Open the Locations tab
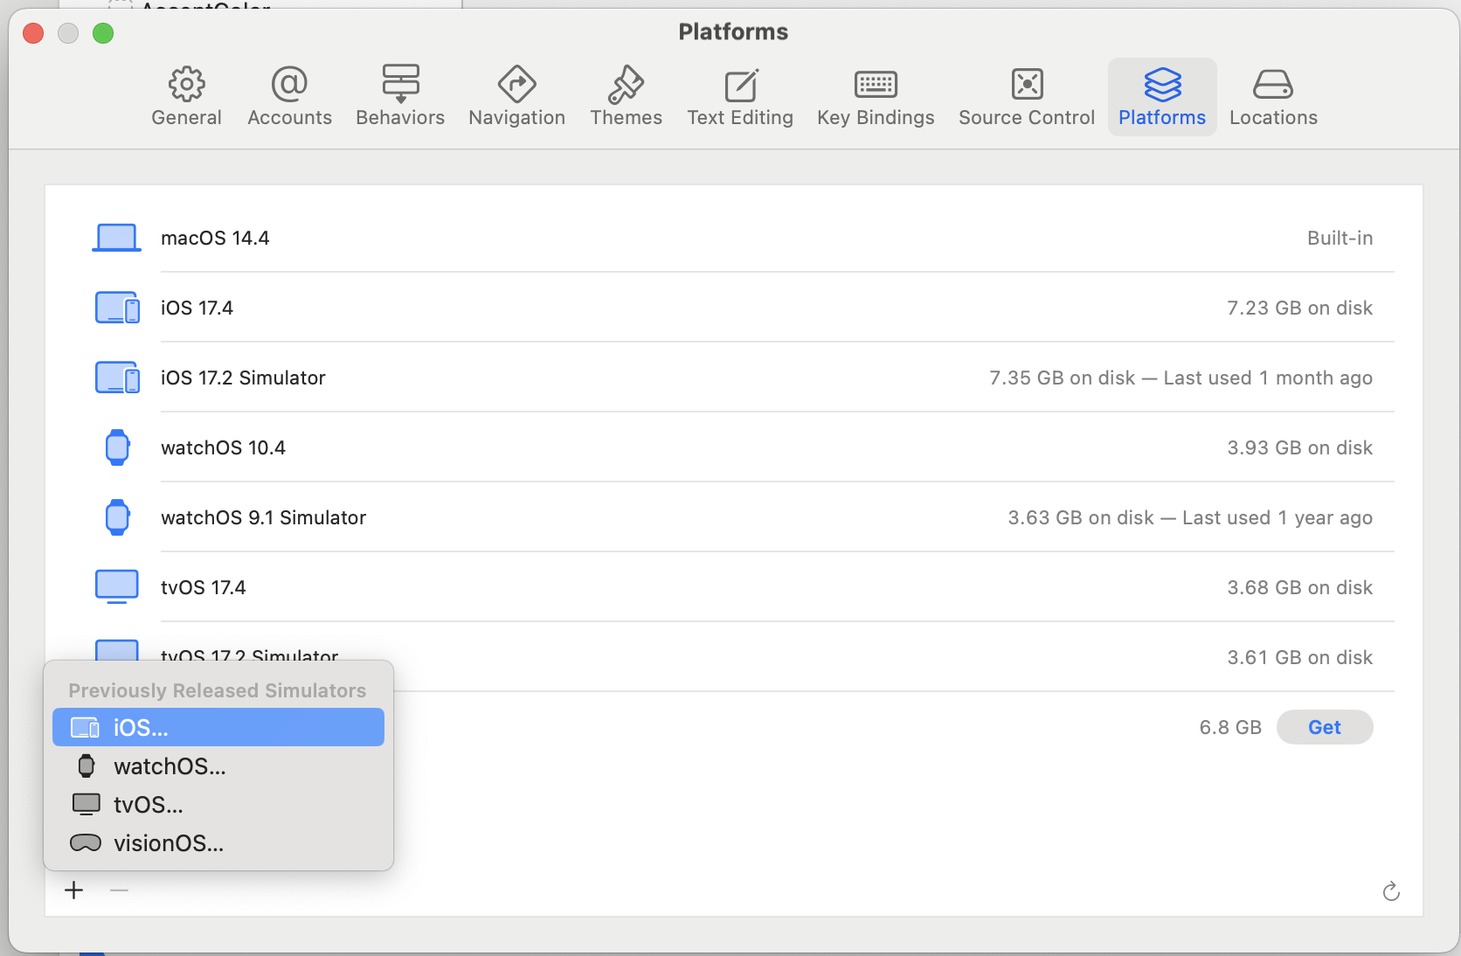The image size is (1461, 956). [x=1273, y=97]
